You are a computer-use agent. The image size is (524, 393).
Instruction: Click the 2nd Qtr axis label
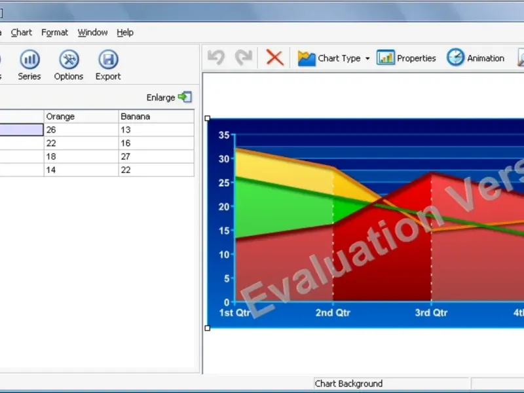pos(333,313)
